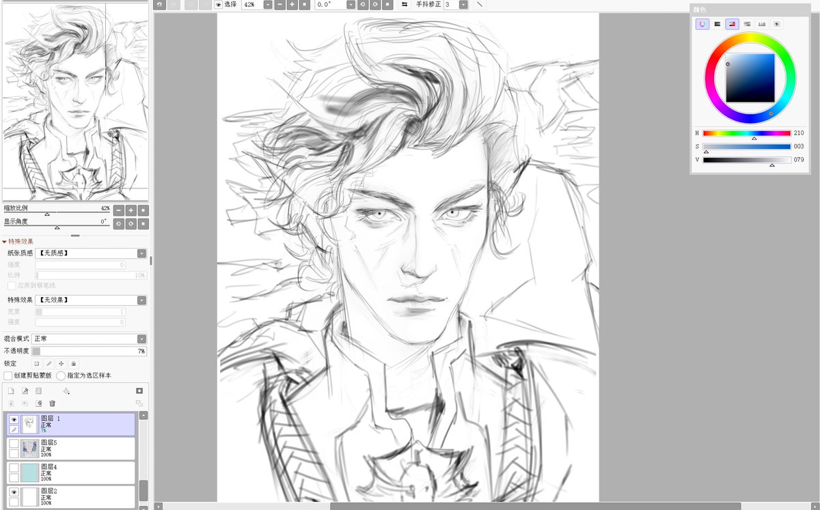
Task: Click the layer mask button in layer panel
Action: (139, 391)
